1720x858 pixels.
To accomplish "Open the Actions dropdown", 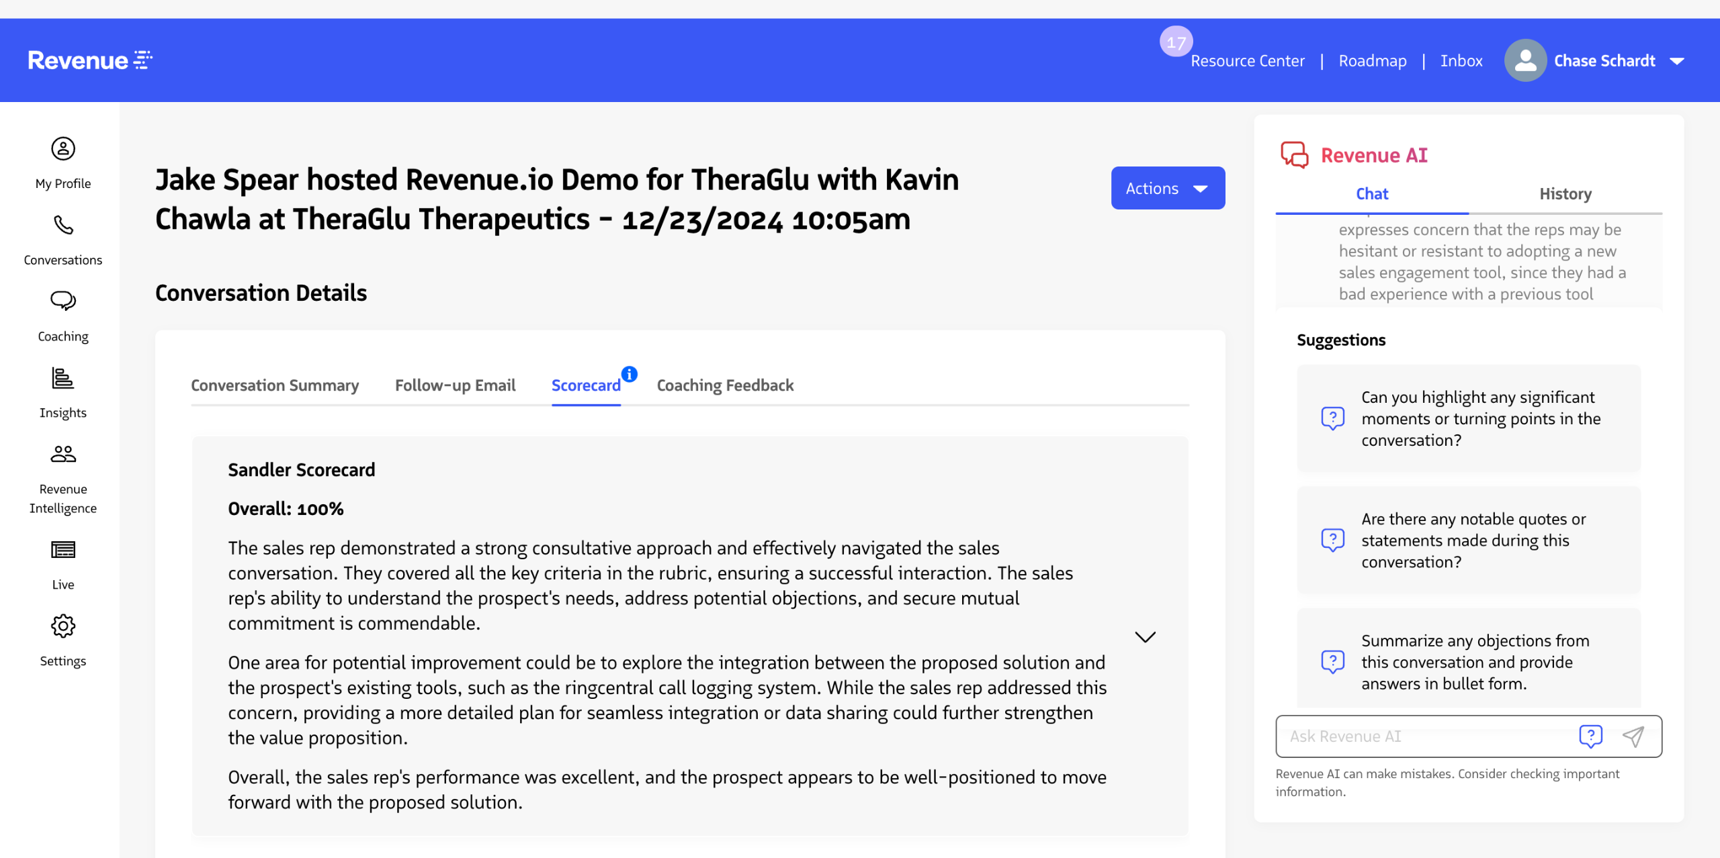I will 1167,189.
